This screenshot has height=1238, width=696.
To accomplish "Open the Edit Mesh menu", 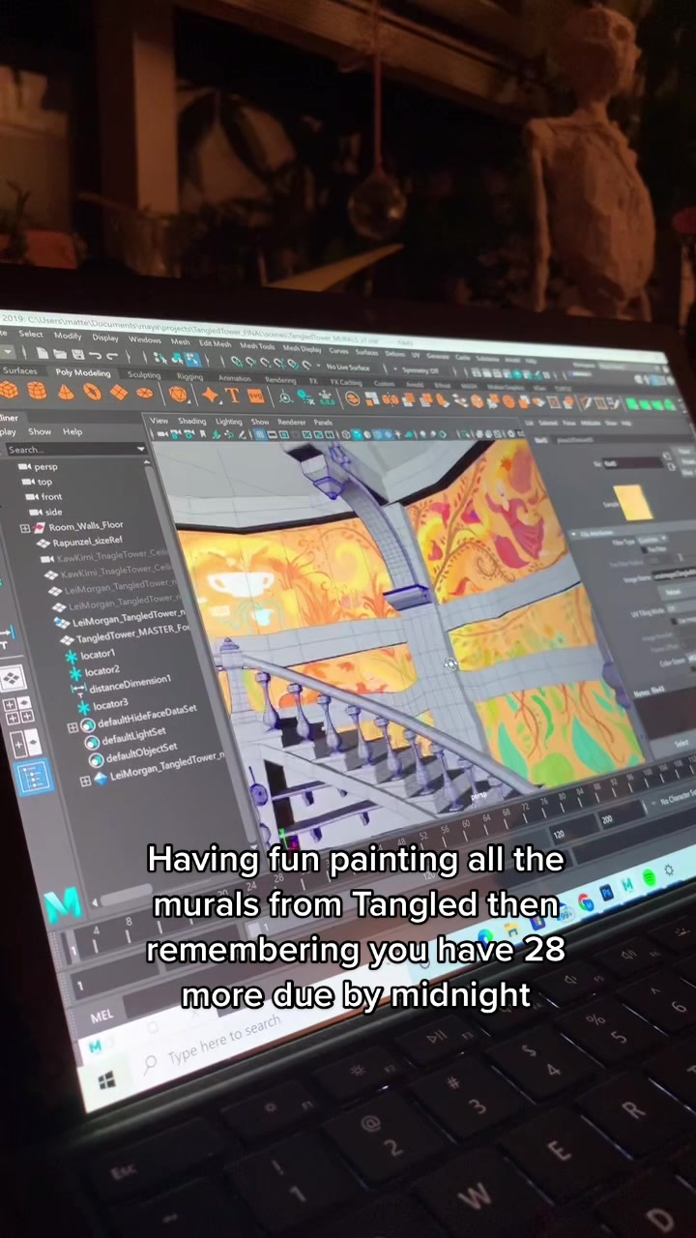I will click(216, 343).
